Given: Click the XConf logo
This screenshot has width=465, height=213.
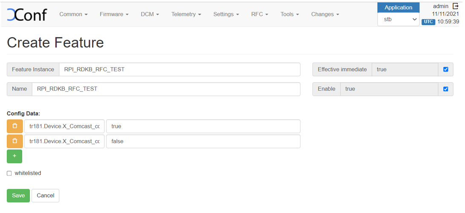Looking at the screenshot, I should 27,14.
